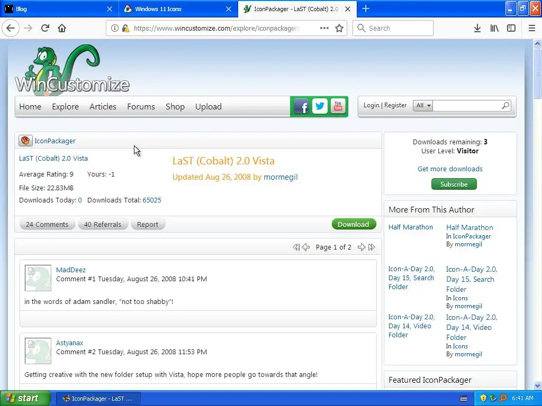Screen dimensions: 542x406
Task: Click the green Subscribe button
Action: pyautogui.click(x=454, y=184)
